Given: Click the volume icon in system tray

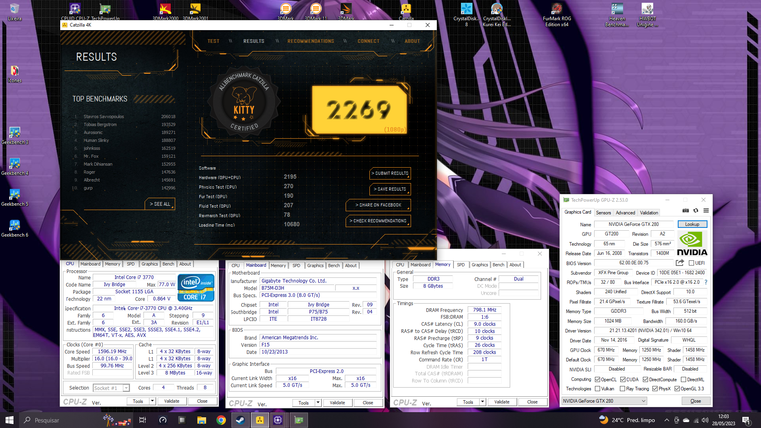Looking at the screenshot, I should point(705,420).
